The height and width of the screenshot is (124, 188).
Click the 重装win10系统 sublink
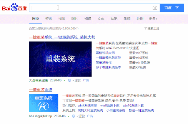point(139,62)
